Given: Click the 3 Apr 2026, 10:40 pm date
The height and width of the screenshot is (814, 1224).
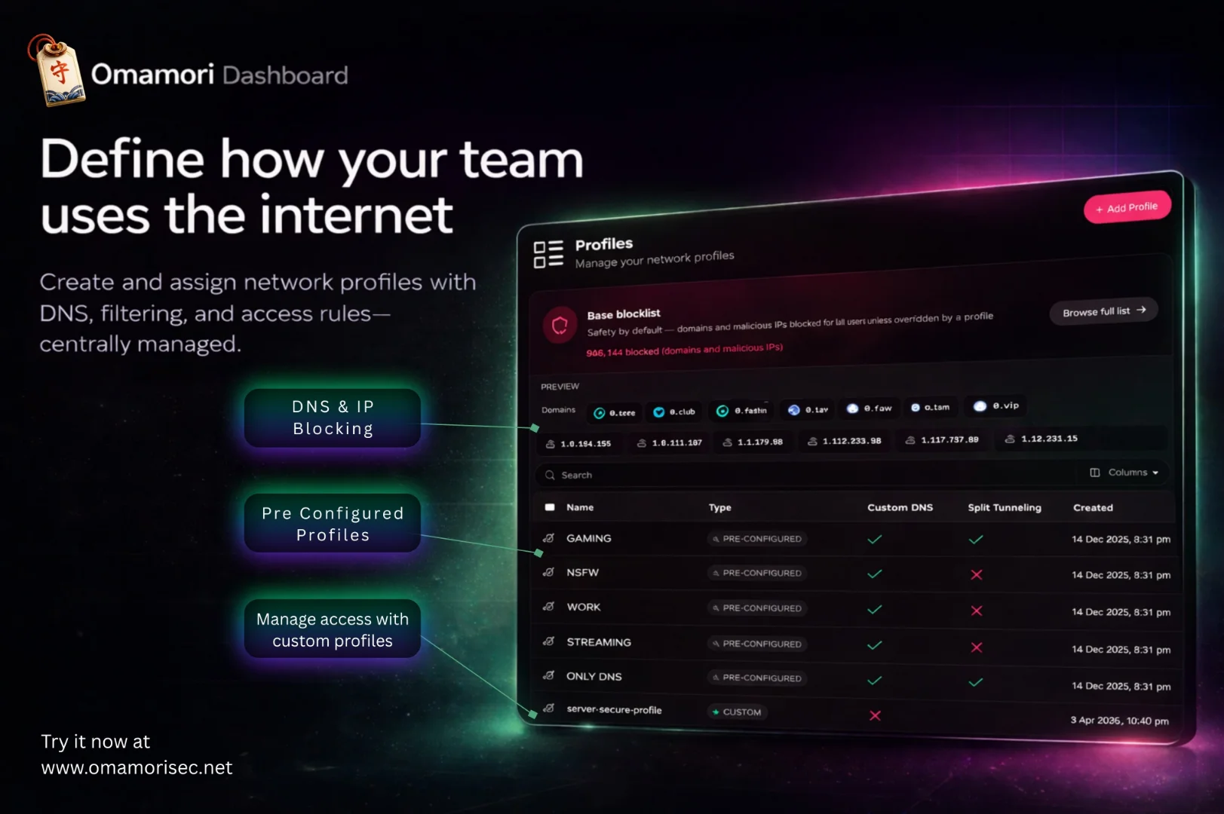Looking at the screenshot, I should coord(1119,721).
